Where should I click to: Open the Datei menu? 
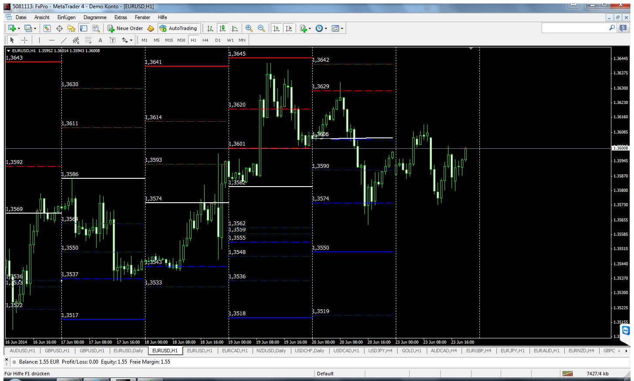(21, 17)
